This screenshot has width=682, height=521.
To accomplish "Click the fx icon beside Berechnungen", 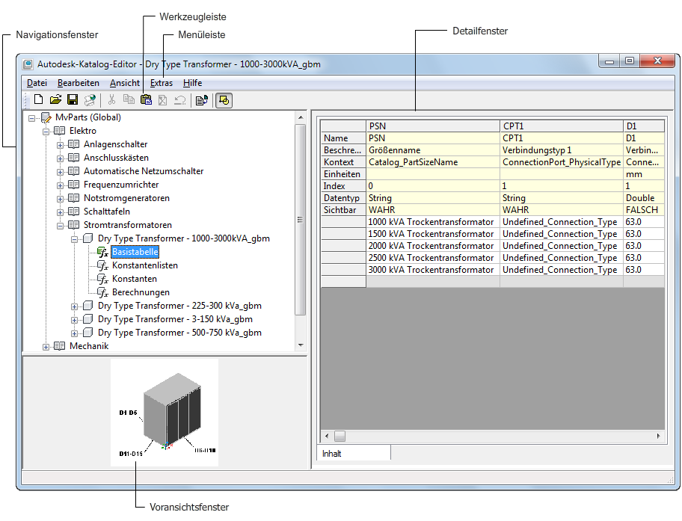I will 102,292.
